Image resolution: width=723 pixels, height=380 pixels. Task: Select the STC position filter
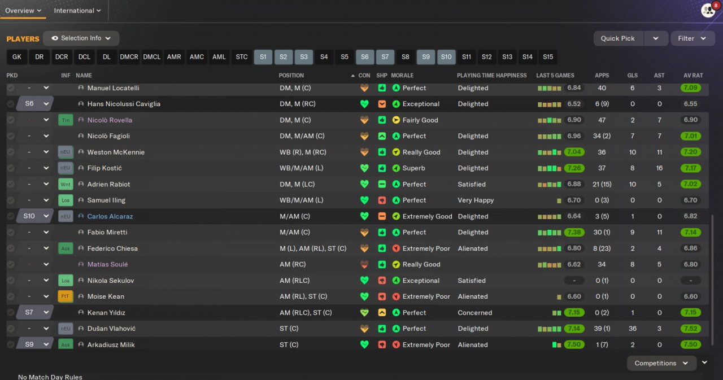pos(242,57)
